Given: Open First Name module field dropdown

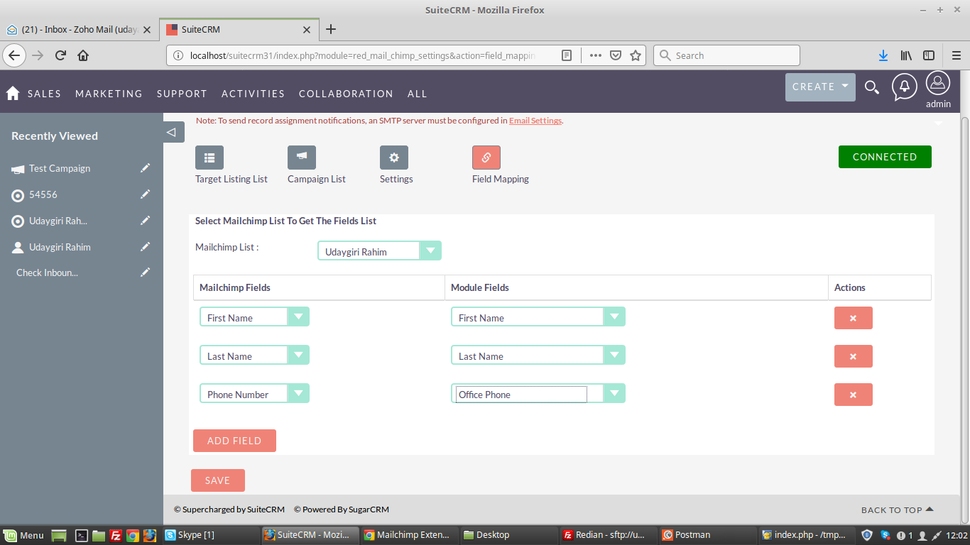Looking at the screenshot, I should point(538,316).
